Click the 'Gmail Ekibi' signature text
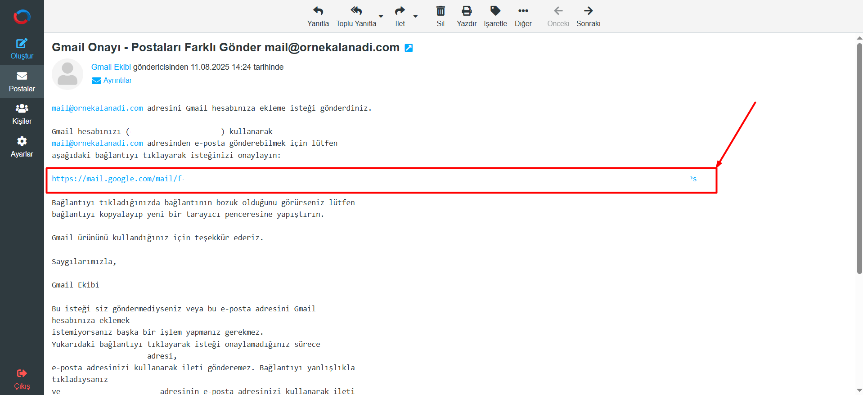The height and width of the screenshot is (395, 863). (x=75, y=285)
